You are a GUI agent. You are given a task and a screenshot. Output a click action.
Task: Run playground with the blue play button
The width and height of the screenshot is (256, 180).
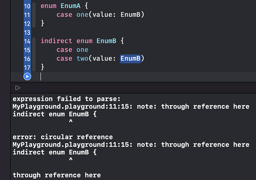click(x=27, y=76)
